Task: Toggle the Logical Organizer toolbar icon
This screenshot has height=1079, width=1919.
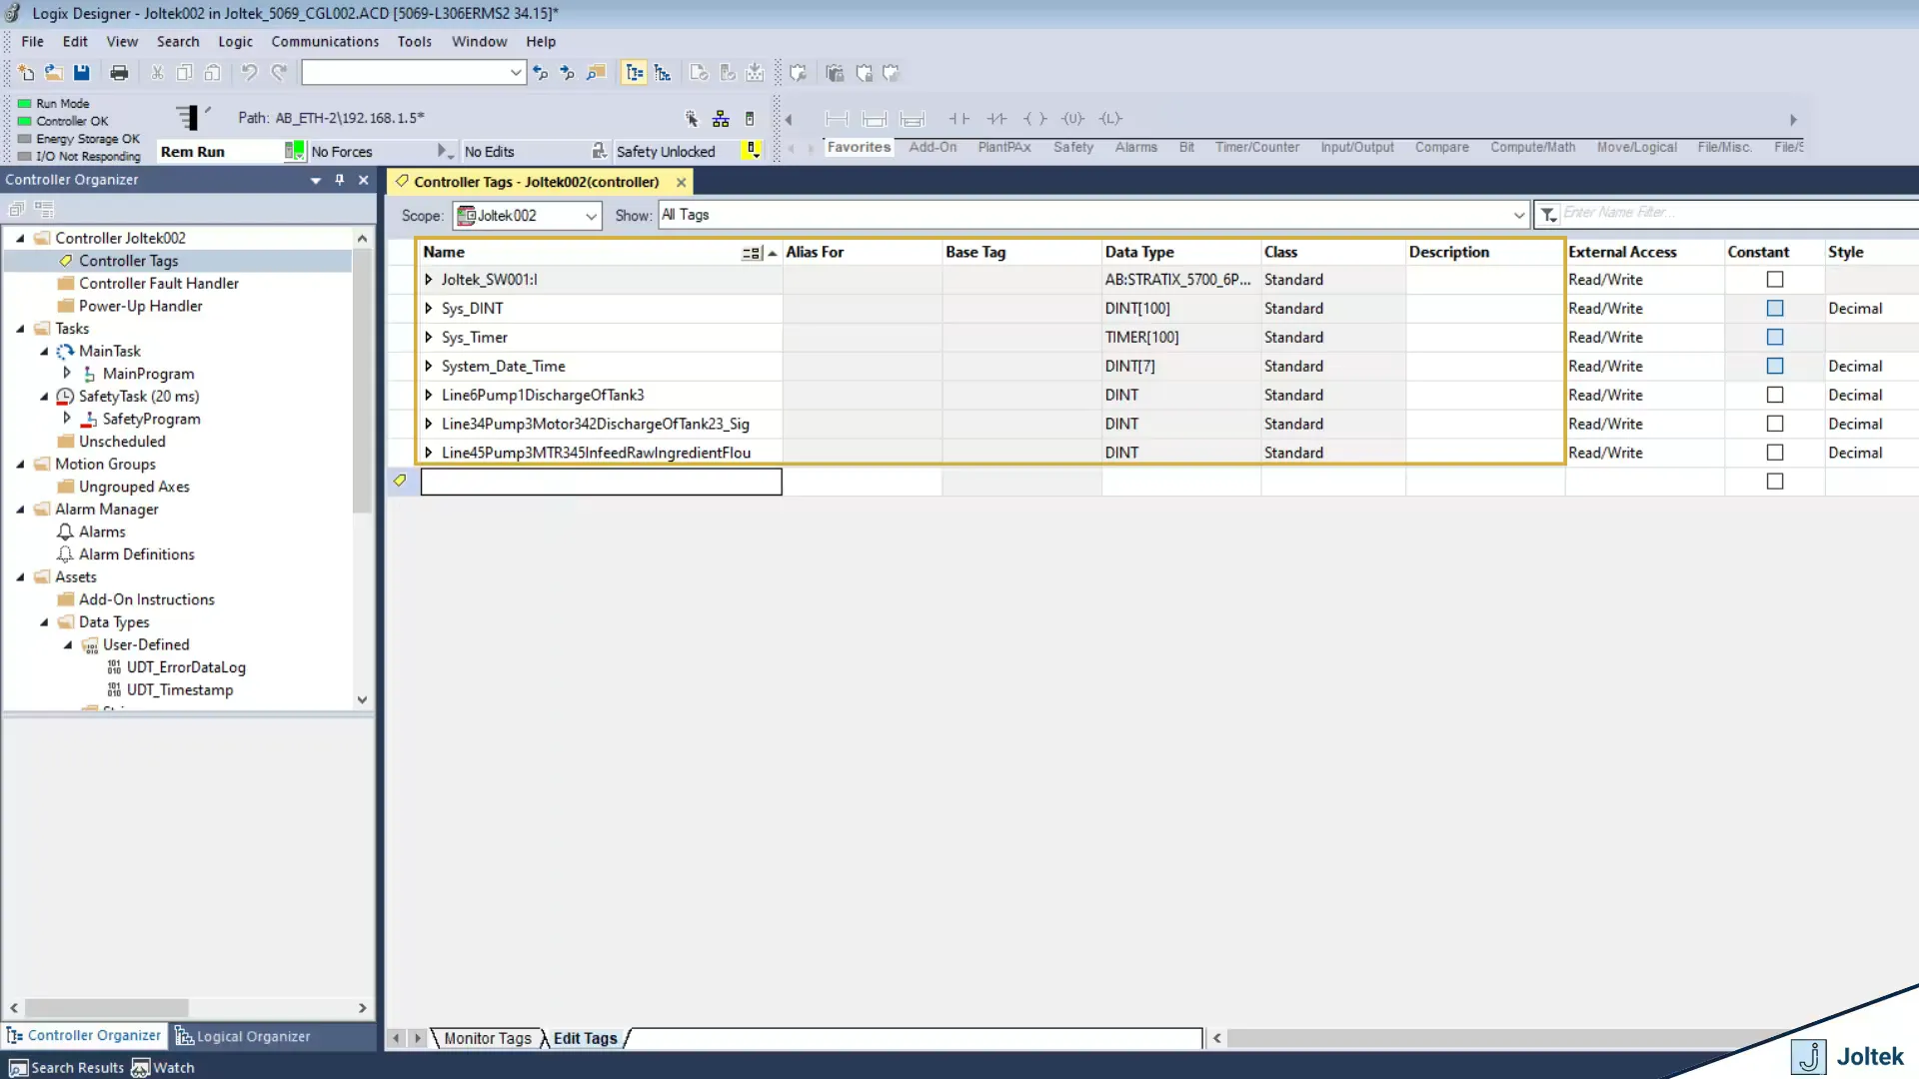Action: tap(663, 72)
